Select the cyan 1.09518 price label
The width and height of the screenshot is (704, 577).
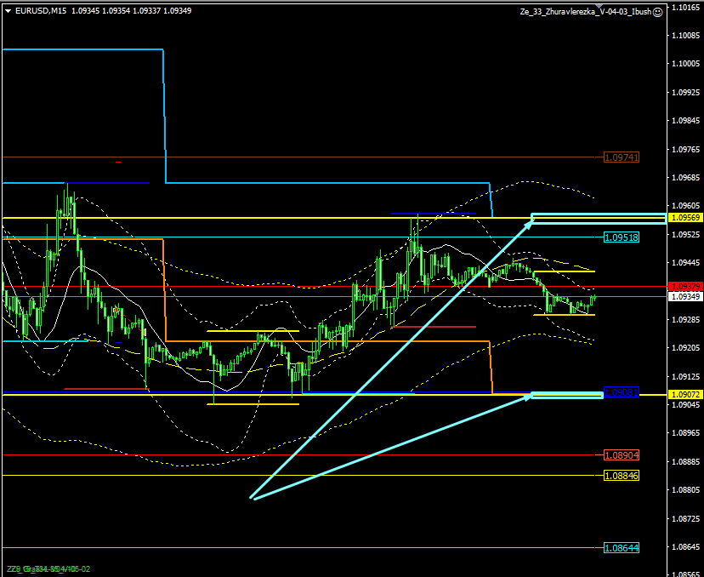pyautogui.click(x=621, y=237)
